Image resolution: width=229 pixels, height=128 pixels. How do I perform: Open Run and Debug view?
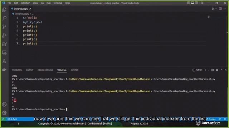(x=4, y=35)
